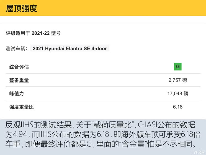Click the 屋顶强度 yellow header title

click(22, 8)
